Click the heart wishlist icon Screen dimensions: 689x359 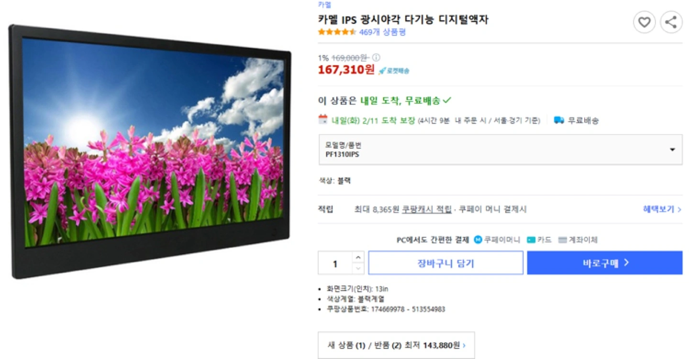[x=644, y=22]
